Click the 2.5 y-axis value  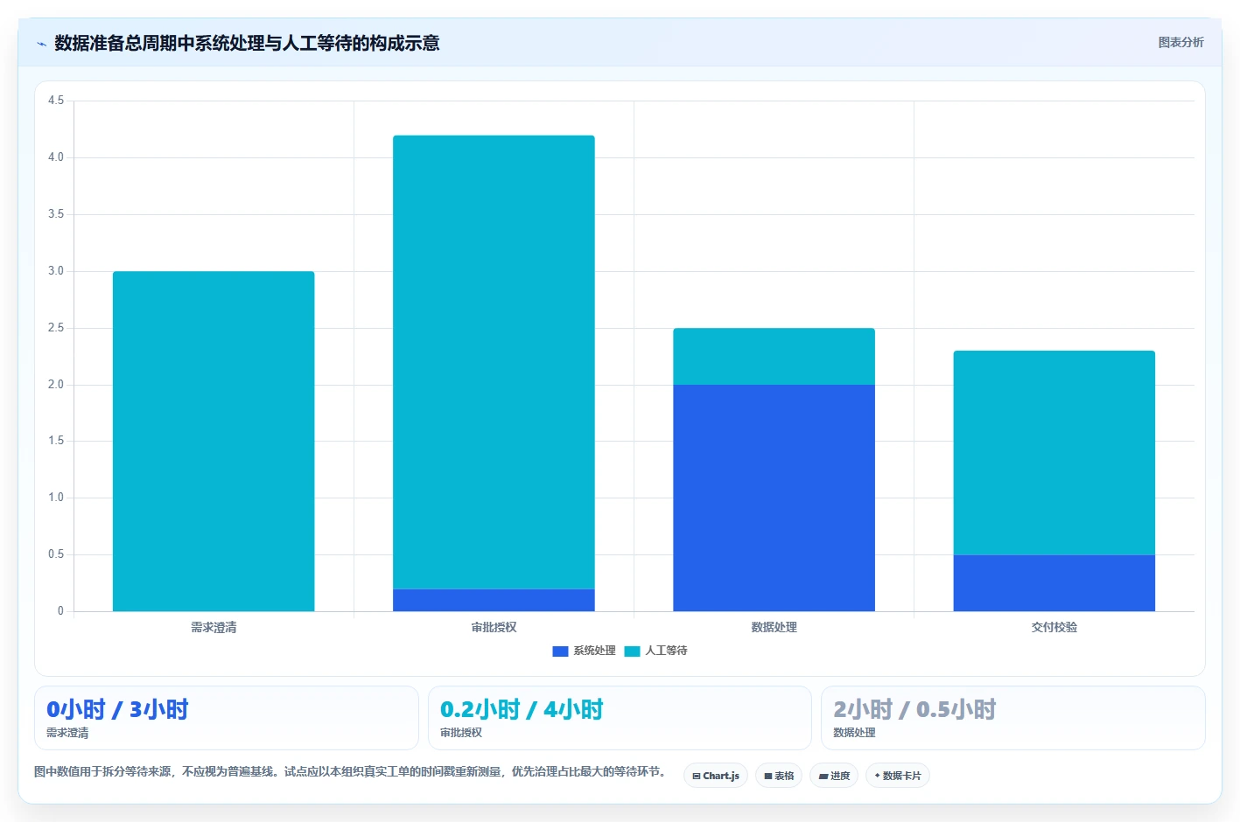pyautogui.click(x=56, y=328)
